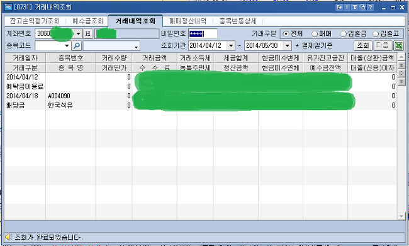Image resolution: width=409 pixels, height=246 pixels.
Task: Select the 매매 radio button
Action: coord(315,34)
